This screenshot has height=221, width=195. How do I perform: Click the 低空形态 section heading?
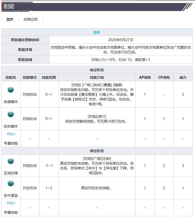pos(97,70)
